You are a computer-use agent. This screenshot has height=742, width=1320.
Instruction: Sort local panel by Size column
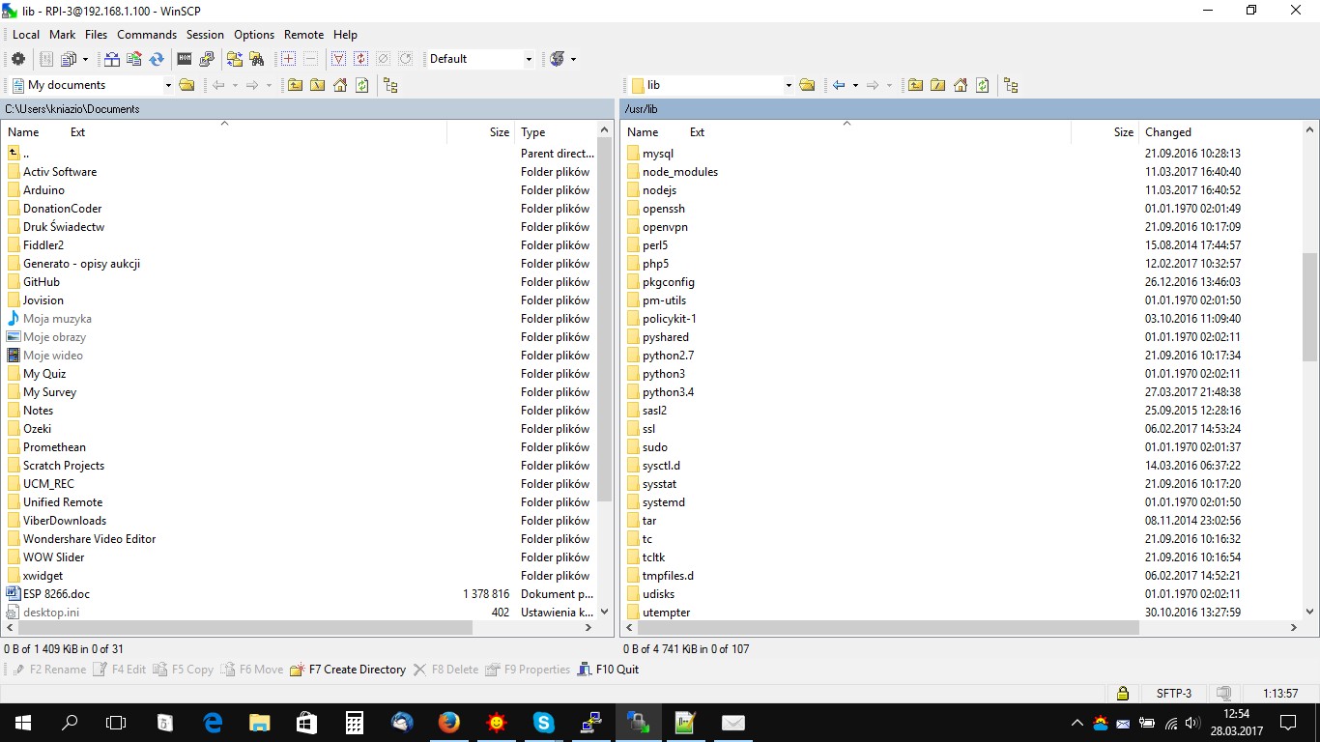480,132
